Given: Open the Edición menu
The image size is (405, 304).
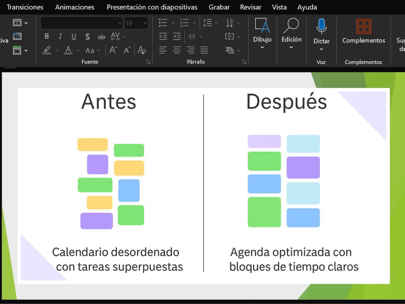Looking at the screenshot, I should pos(291,34).
